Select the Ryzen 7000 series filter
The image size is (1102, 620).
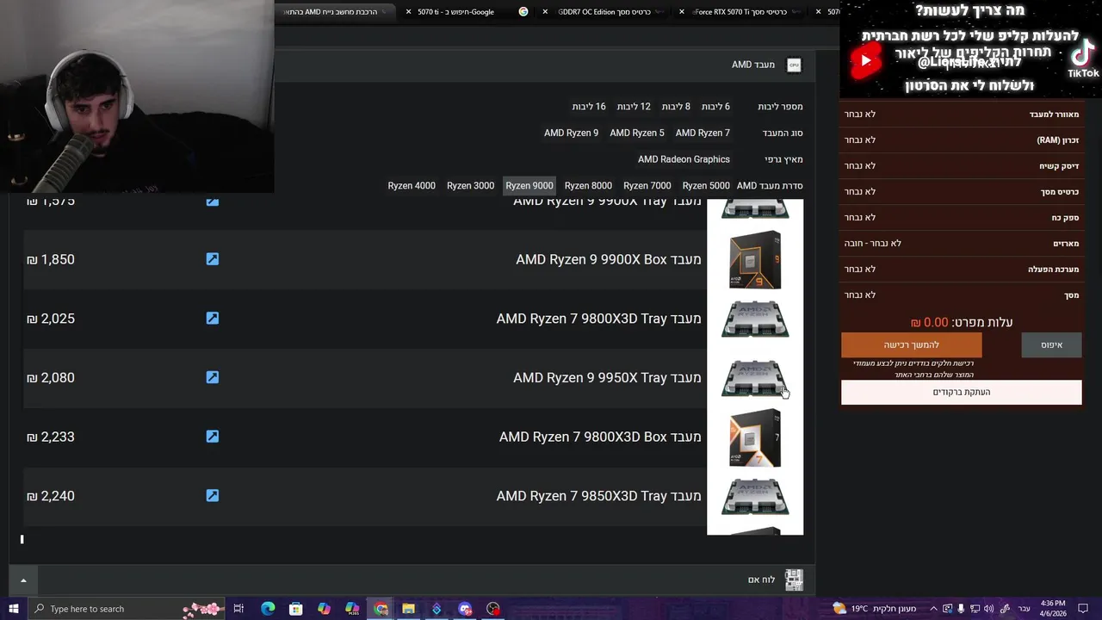coord(647,186)
